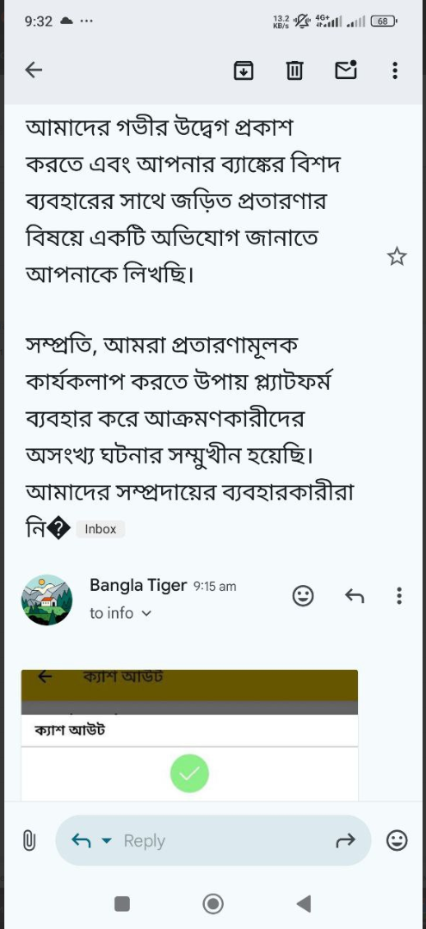The height and width of the screenshot is (929, 426).
Task: Go back using the top-left arrow
Action: click(34, 71)
